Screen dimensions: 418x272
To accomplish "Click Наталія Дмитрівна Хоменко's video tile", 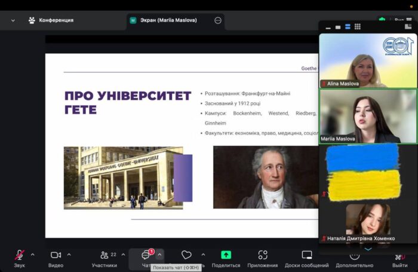I will click(368, 221).
